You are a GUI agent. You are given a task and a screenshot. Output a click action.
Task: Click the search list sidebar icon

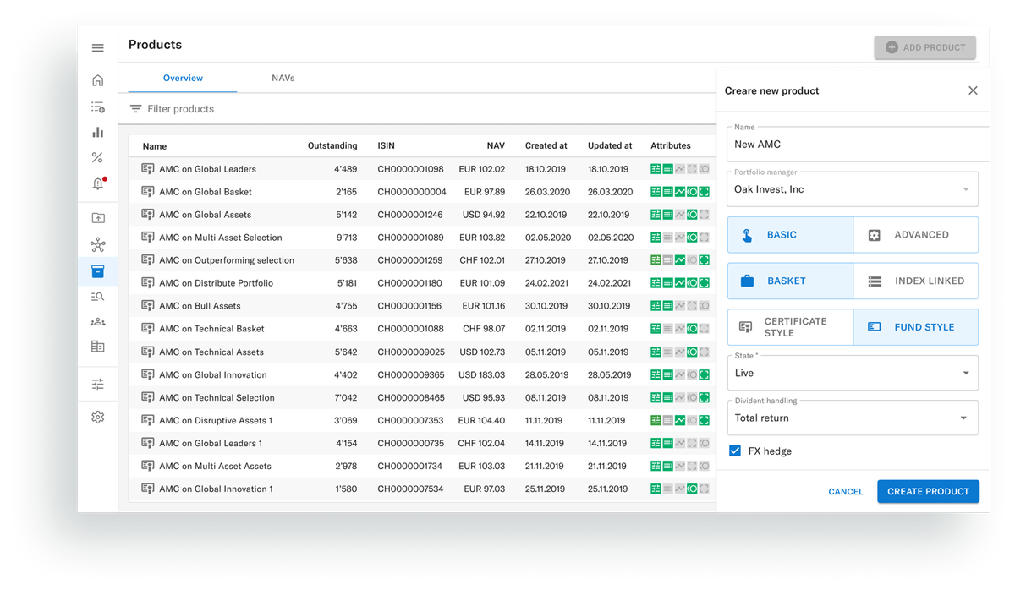[97, 297]
